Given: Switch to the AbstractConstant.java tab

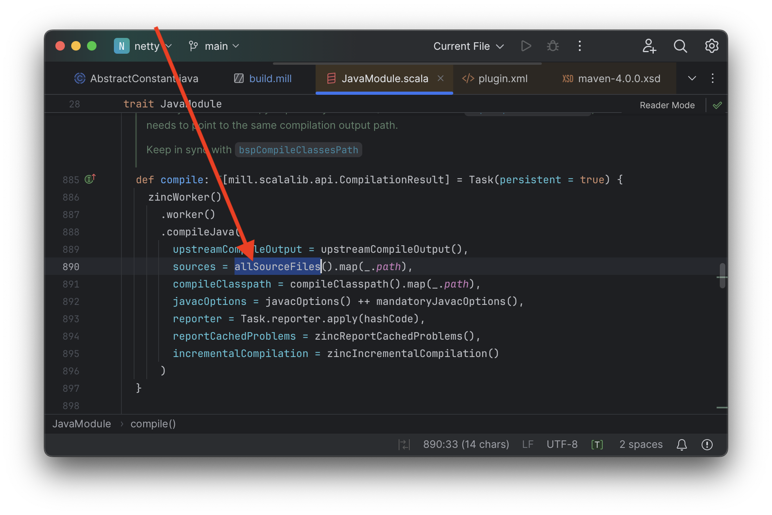Looking at the screenshot, I should [144, 78].
